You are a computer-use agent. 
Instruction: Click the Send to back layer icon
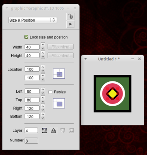72,131
